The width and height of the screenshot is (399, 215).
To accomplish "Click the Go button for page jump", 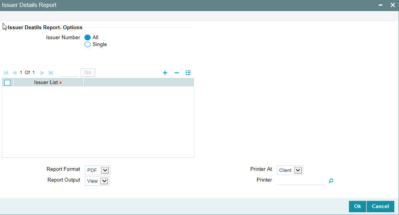I will [88, 73].
